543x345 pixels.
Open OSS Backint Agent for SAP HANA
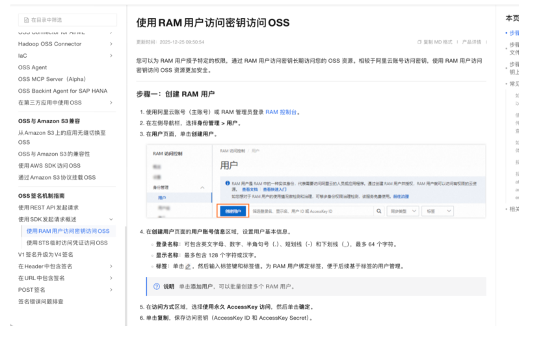click(x=62, y=91)
